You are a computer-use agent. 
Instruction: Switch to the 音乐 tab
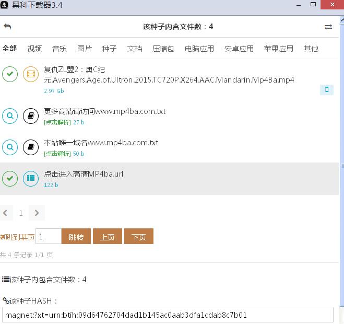tap(59, 48)
